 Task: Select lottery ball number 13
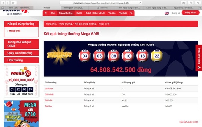pos(143,56)
